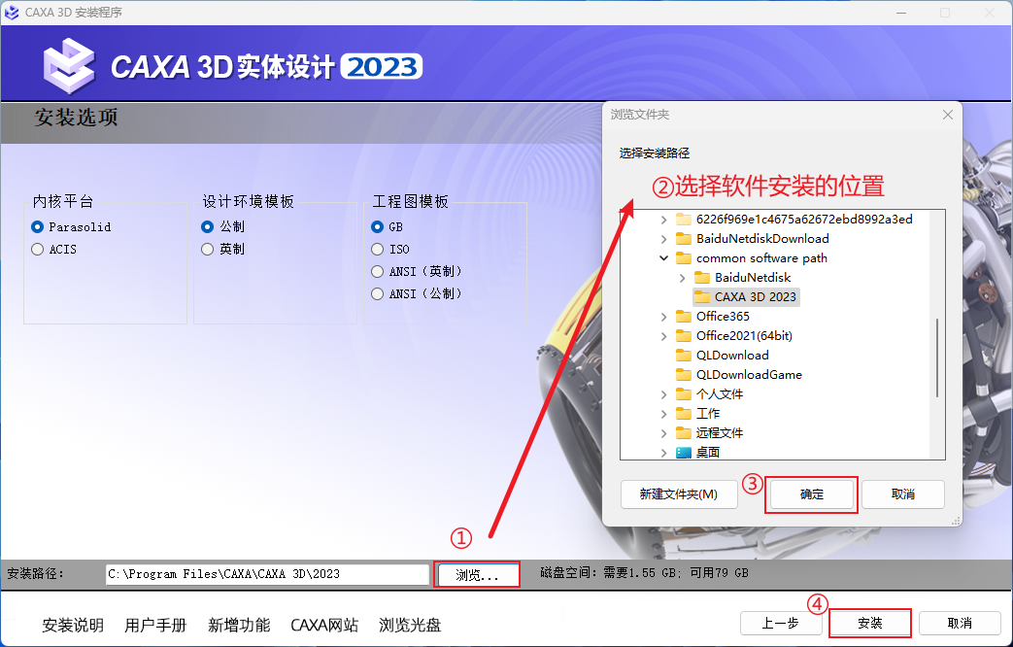Expand the Office365 folder node
This screenshot has height=647, width=1013.
[663, 317]
